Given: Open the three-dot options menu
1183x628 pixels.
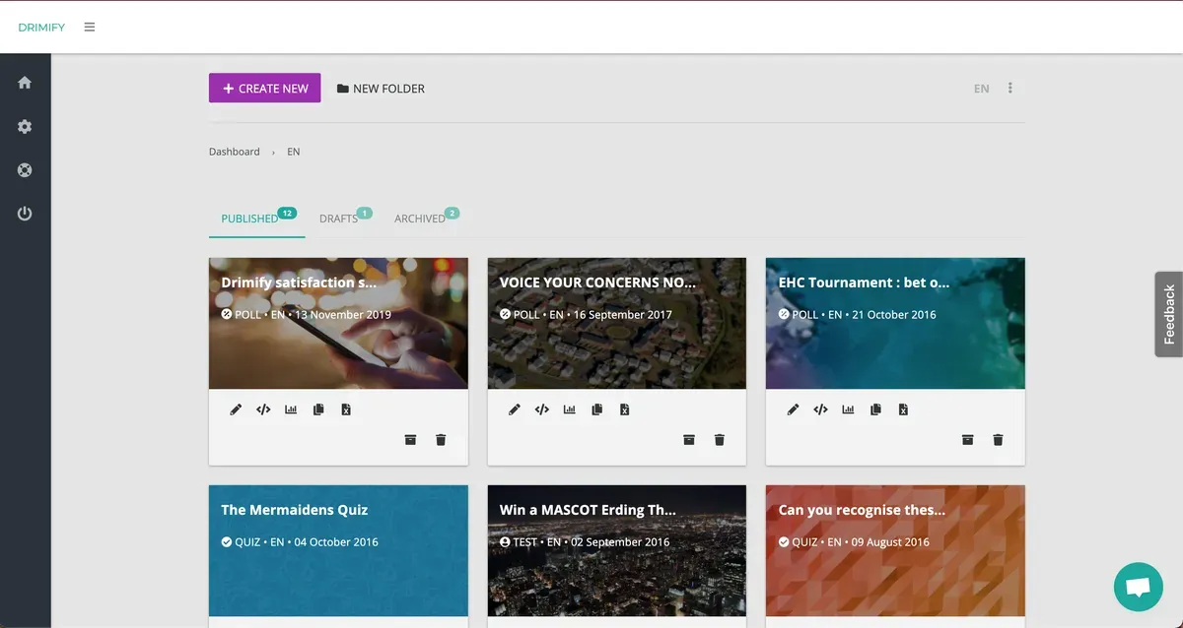Looking at the screenshot, I should (1010, 89).
